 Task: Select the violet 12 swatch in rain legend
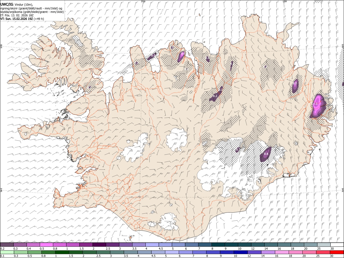[254, 252]
